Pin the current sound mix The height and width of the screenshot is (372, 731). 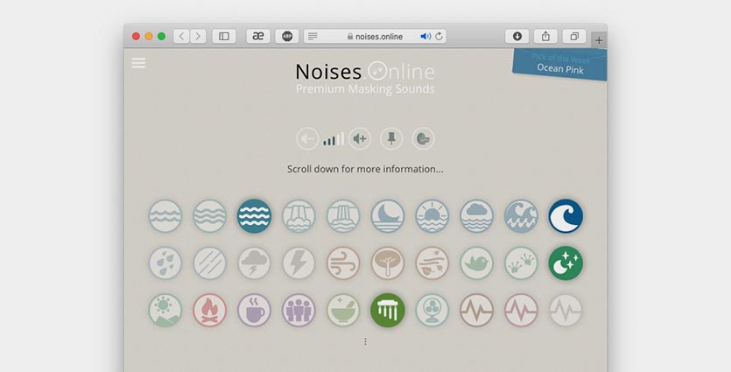point(391,139)
